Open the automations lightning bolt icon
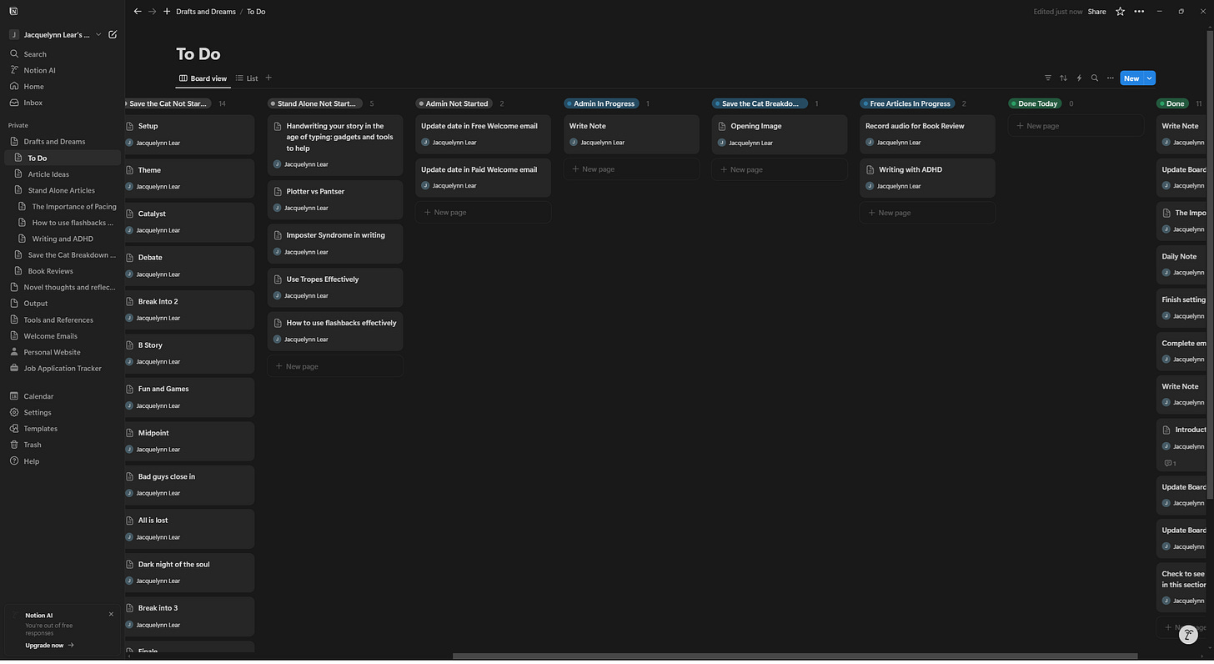The image size is (1214, 664). coord(1079,78)
